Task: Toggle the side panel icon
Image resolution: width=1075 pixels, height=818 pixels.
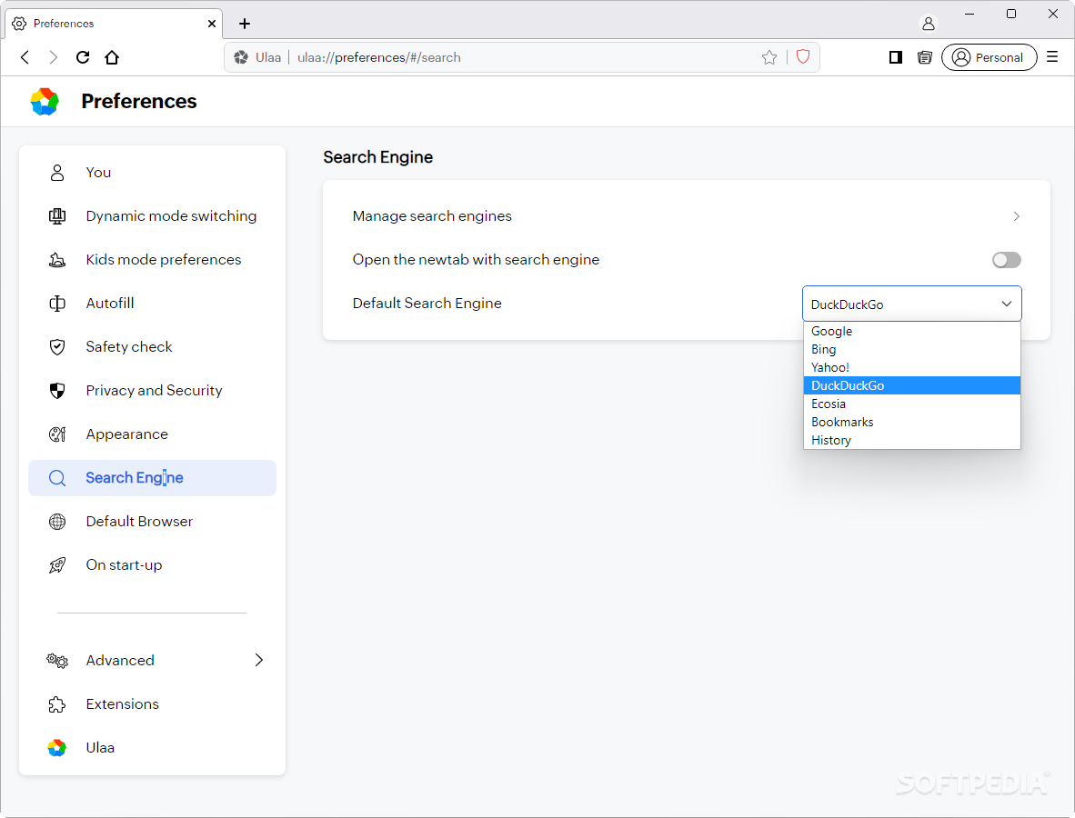Action: tap(895, 57)
